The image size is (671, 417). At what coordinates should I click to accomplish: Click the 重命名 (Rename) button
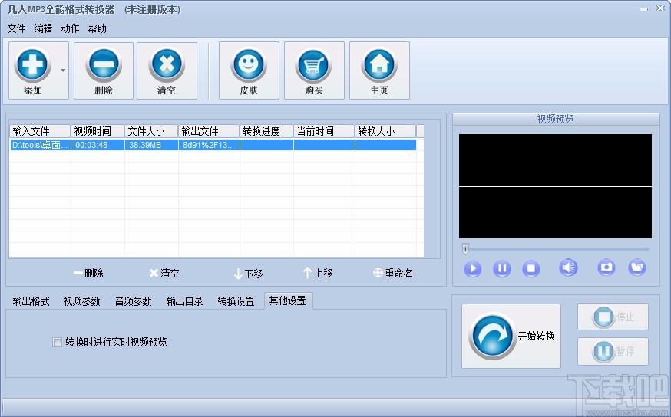click(x=393, y=273)
